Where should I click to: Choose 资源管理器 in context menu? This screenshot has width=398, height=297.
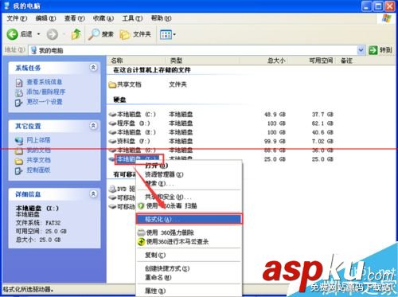[189, 174]
